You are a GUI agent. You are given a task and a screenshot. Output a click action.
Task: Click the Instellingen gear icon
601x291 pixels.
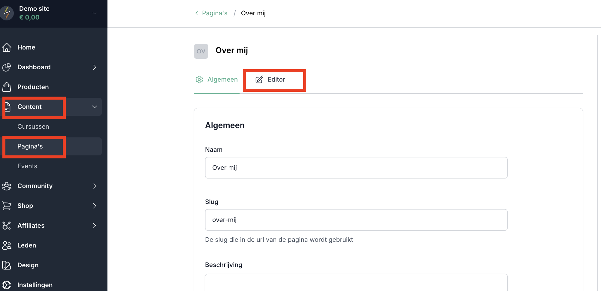7,285
